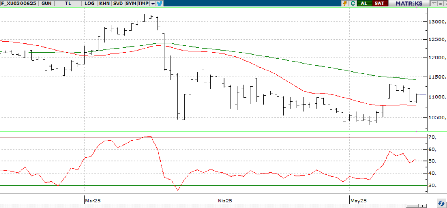
Task: Click the 13000 price axis label
Action: [437, 22]
